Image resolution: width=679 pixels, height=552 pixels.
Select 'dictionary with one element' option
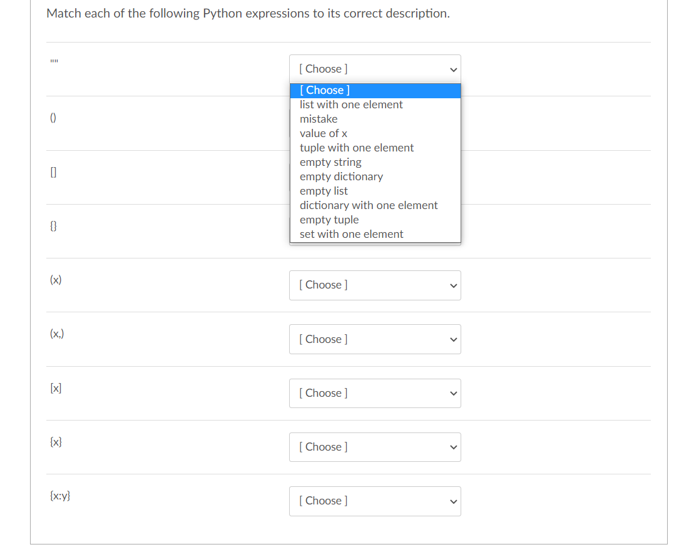pos(369,205)
